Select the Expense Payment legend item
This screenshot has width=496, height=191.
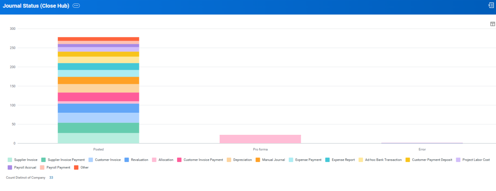click(305, 160)
